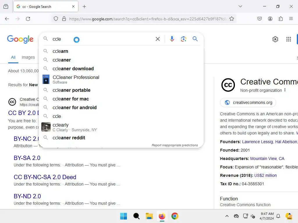Open the list all tabs chevron

(240, 6)
